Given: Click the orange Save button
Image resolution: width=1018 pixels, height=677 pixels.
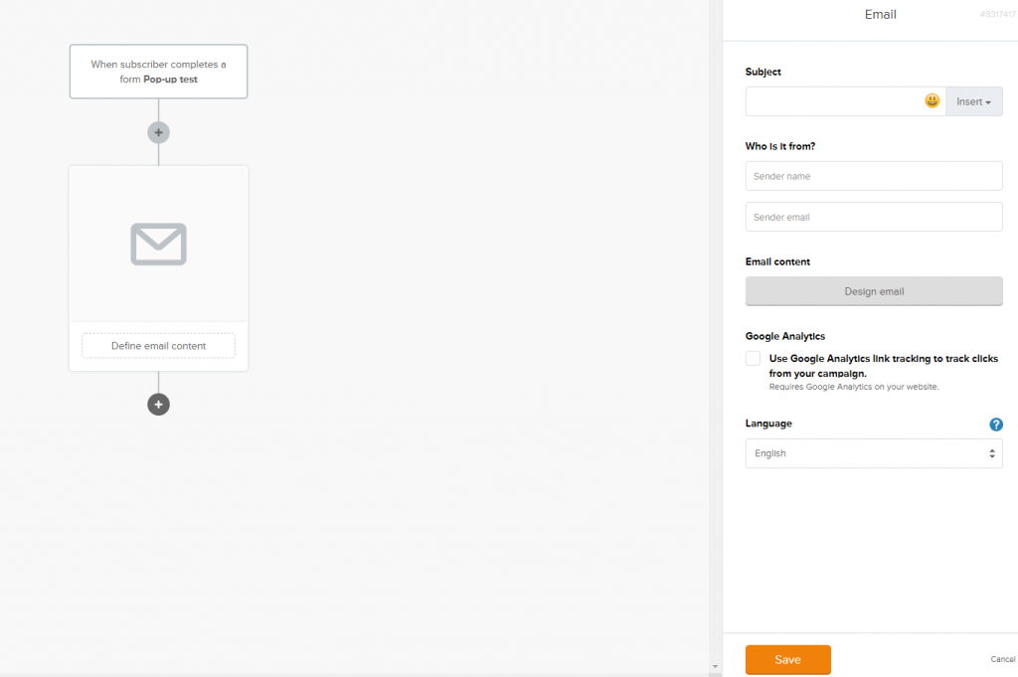Looking at the screenshot, I should [787, 659].
